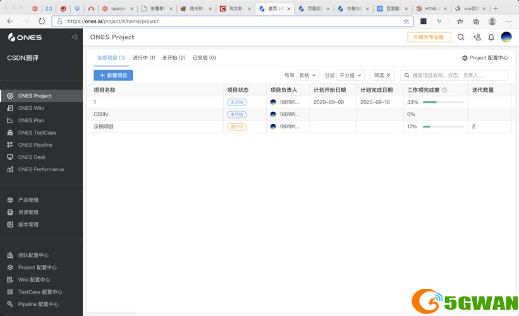Viewport: 519px width, 316px height.
Task: Click the browser back arrow
Action: click(10, 21)
